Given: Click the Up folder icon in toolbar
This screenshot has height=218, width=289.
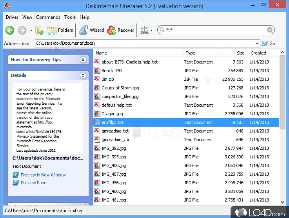Looking at the screenshot, I should point(40,30).
